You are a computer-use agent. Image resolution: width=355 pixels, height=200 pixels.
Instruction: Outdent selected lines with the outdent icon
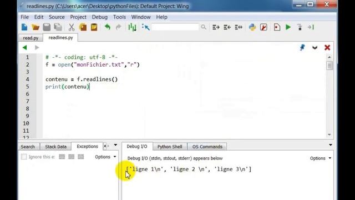click(x=227, y=27)
